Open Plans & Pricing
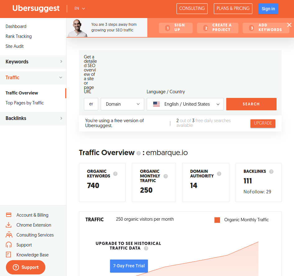This screenshot has width=294, height=276. (233, 9)
